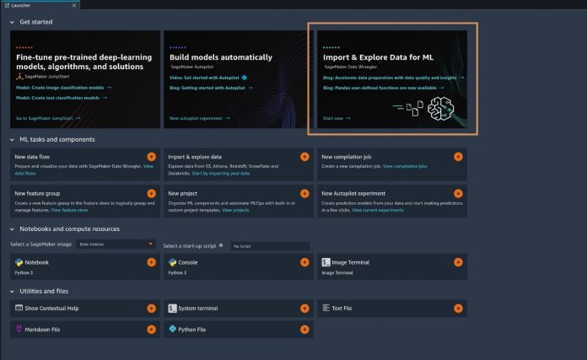Click the SageMaker JumpStart icon

coord(19,77)
